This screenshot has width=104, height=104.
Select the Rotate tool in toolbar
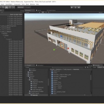point(3,7)
